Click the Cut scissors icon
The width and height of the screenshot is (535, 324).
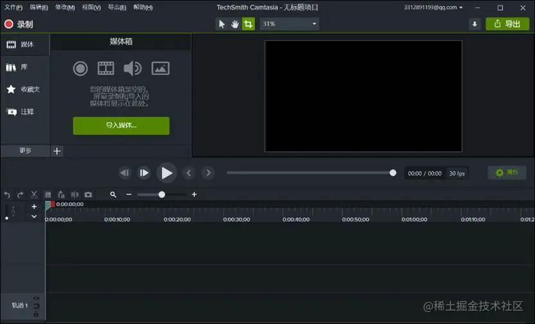(34, 195)
